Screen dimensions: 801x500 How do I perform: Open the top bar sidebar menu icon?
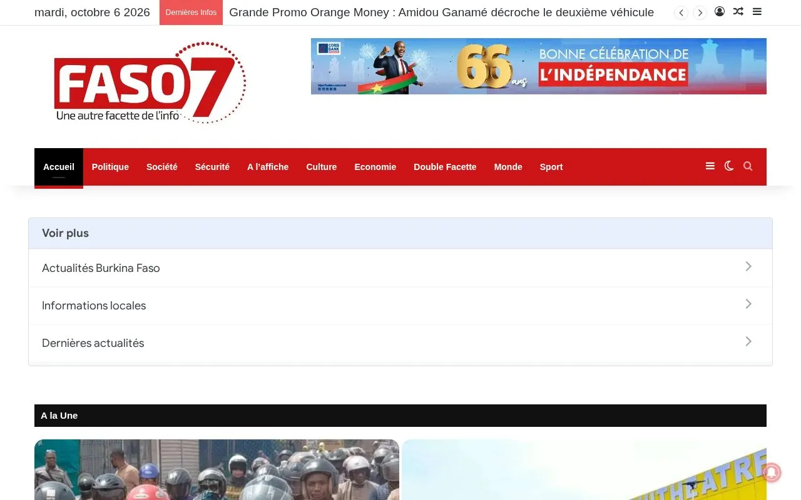tap(757, 11)
